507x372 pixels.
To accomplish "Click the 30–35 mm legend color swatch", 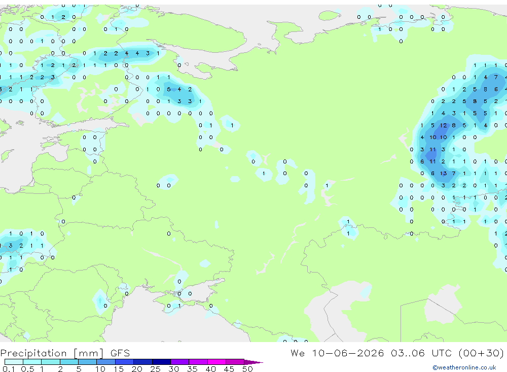I will (180, 362).
